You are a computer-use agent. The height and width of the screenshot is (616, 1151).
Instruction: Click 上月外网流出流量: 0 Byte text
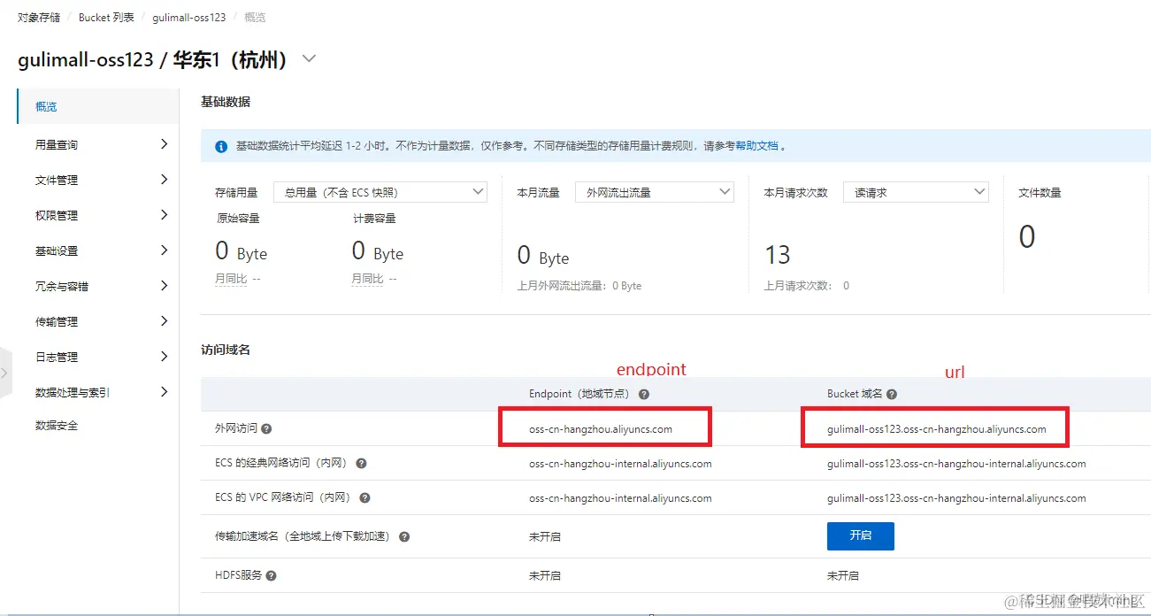(x=579, y=286)
